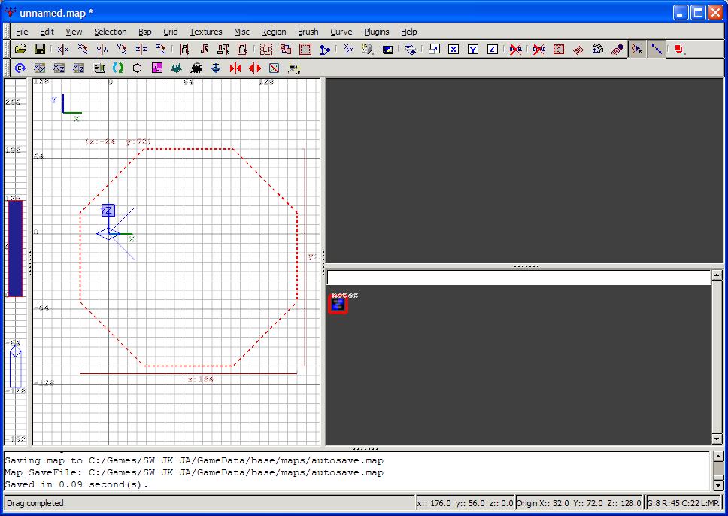This screenshot has width=728, height=516.
Task: Open the Bsp menu
Action: coord(145,32)
